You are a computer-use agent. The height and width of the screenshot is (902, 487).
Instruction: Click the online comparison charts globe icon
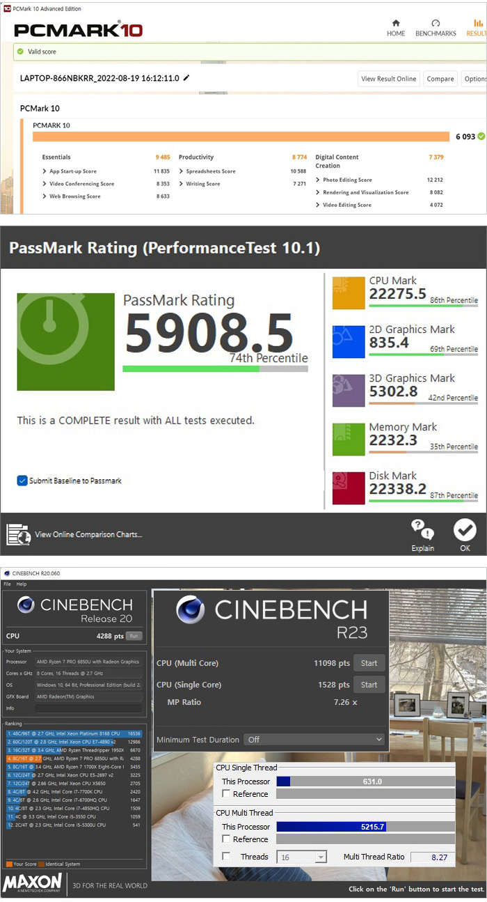[18, 534]
